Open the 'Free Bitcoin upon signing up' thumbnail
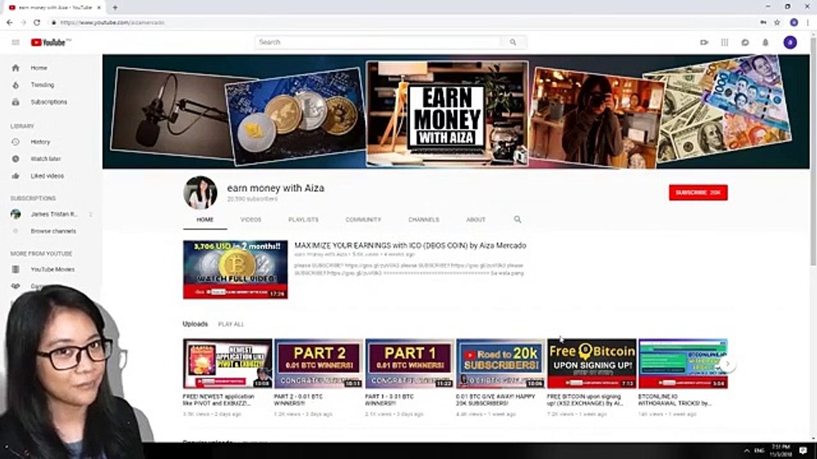This screenshot has height=459, width=817. tap(592, 363)
